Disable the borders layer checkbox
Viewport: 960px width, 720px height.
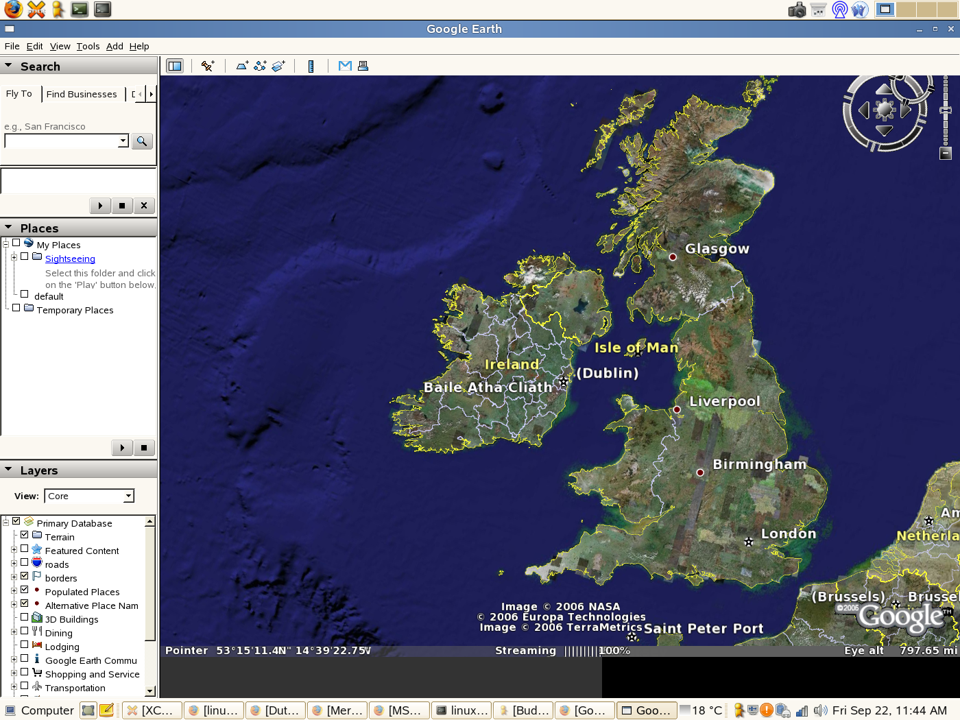(x=25, y=576)
